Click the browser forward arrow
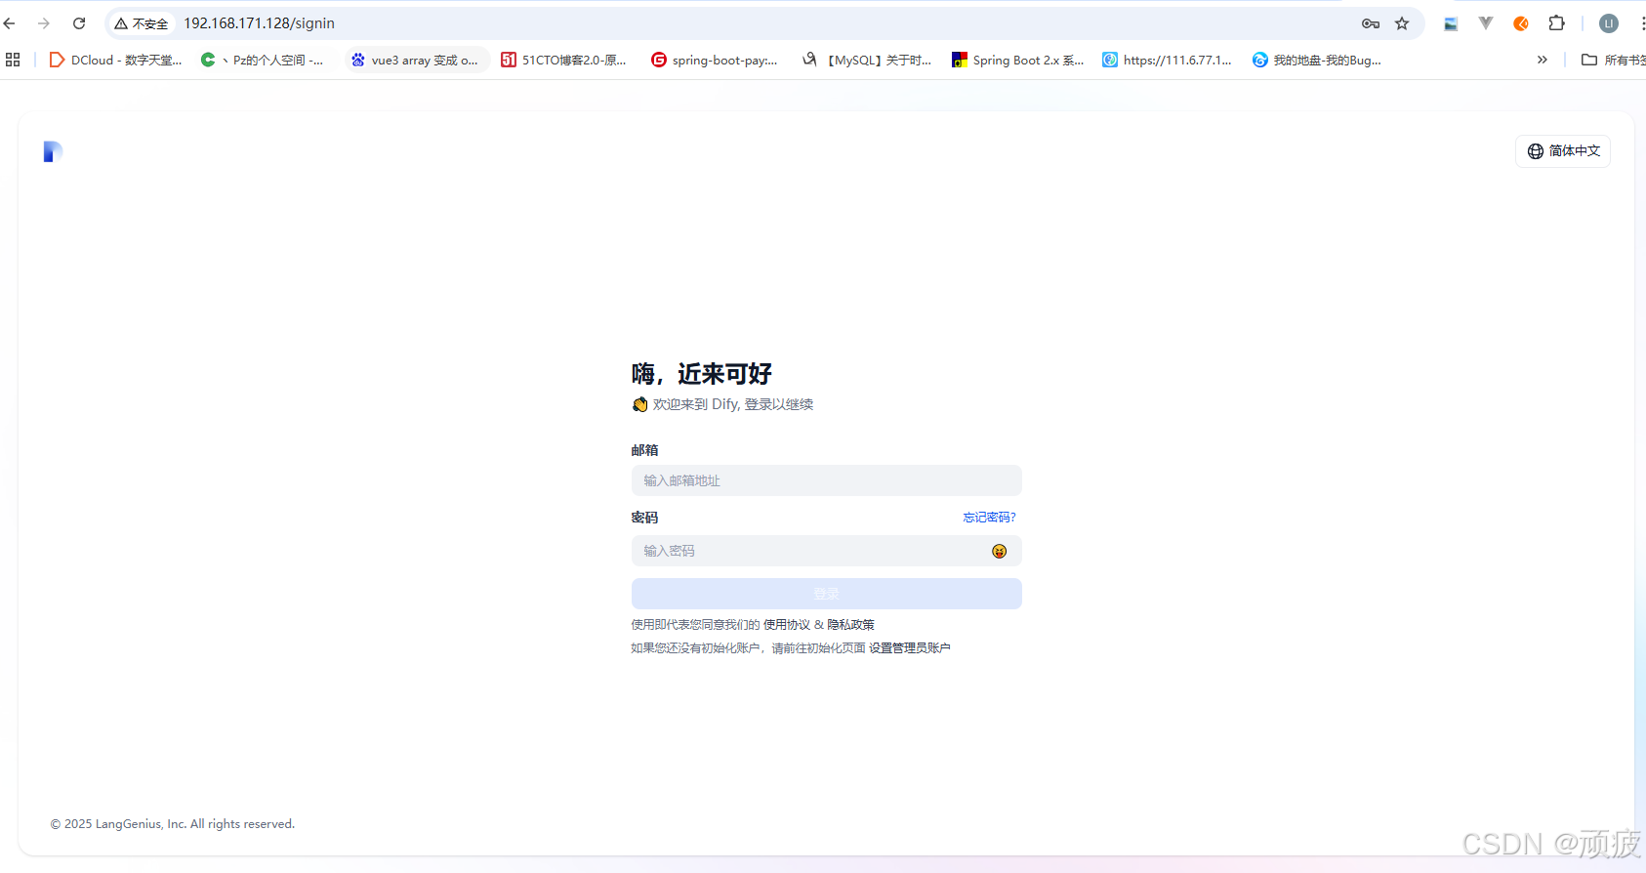 (44, 23)
